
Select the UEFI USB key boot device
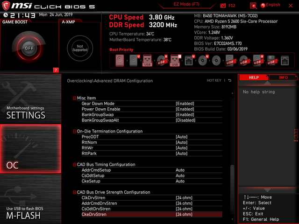pos(175,61)
